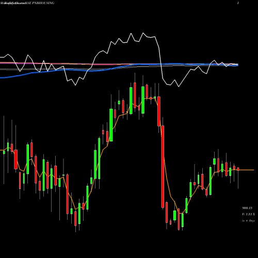Click the volume label below the 900.15 price
The image size is (258, 258).
point(248,214)
